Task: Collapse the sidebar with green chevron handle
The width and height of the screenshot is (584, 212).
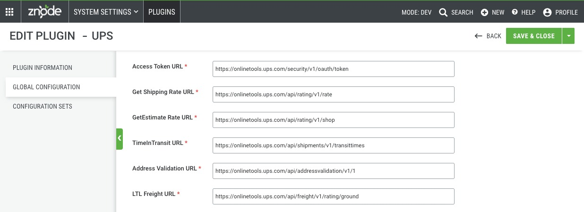Action: pyautogui.click(x=120, y=139)
